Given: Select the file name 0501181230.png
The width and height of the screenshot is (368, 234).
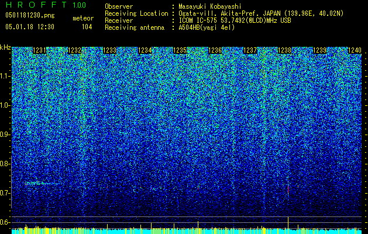Looking at the screenshot, I should tap(30, 15).
